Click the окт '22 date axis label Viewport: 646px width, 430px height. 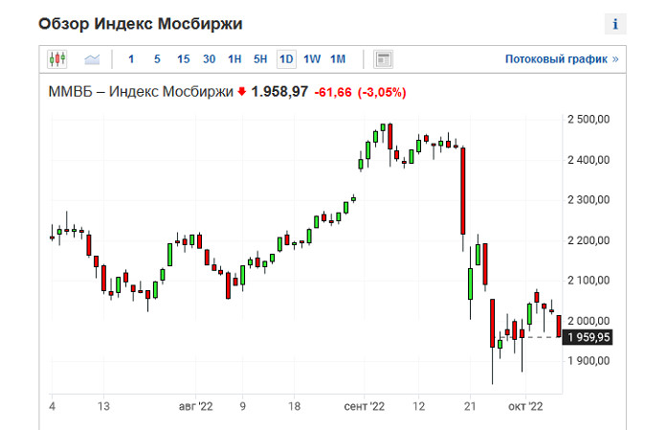pos(525,407)
